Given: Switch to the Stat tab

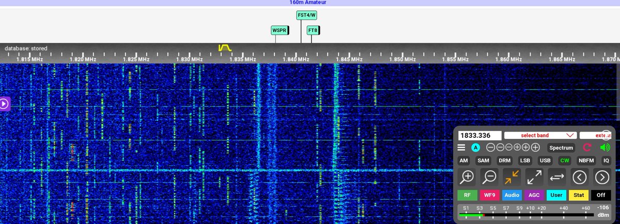Looking at the screenshot, I should pos(578,196).
